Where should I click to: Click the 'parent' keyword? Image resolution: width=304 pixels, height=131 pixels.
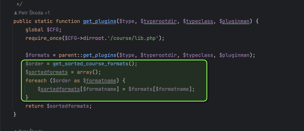coord(68,55)
